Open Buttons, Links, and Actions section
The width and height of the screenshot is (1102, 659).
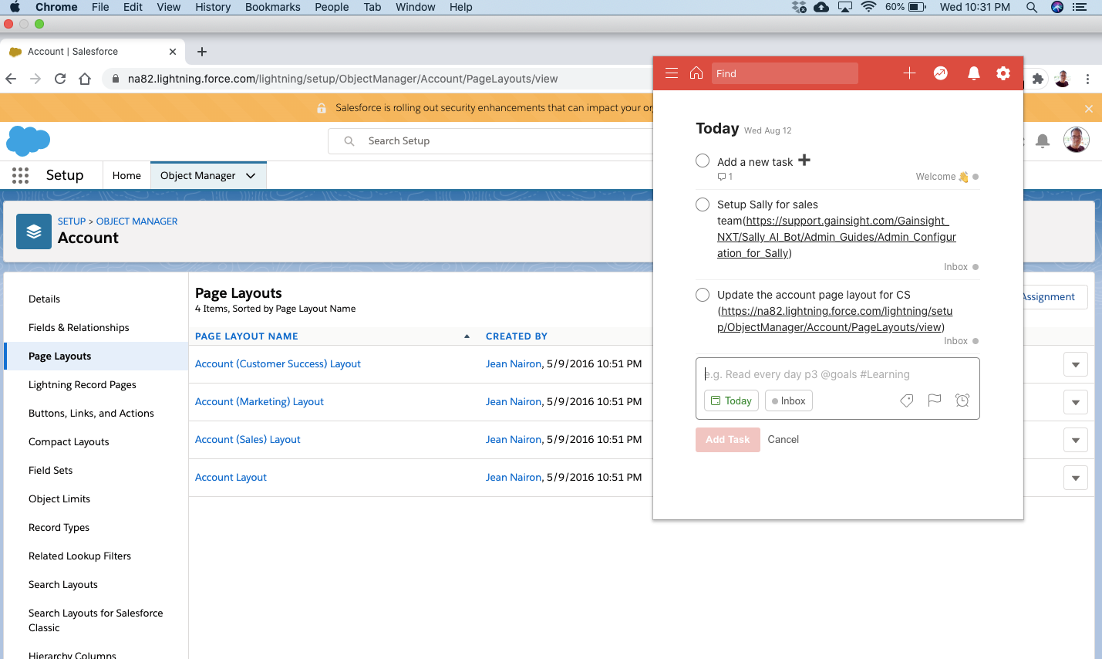[x=91, y=414]
